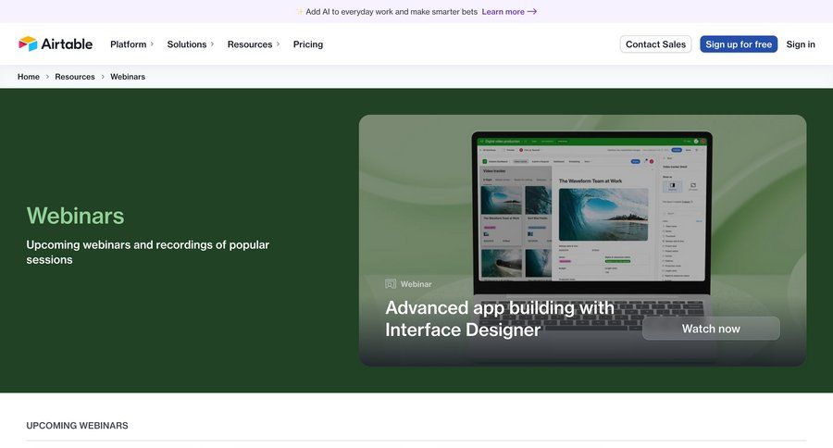
Task: Click the arrow icon after Learn more
Action: 532,12
